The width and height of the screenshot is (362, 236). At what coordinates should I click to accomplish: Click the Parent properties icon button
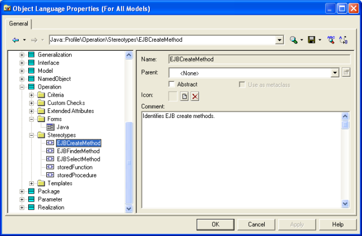[x=346, y=73]
